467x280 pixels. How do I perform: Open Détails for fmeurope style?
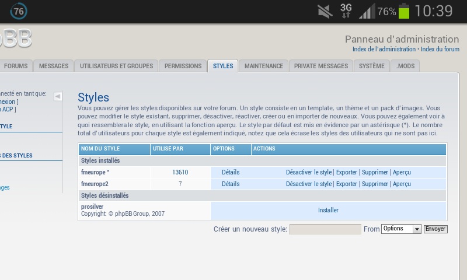click(x=231, y=172)
